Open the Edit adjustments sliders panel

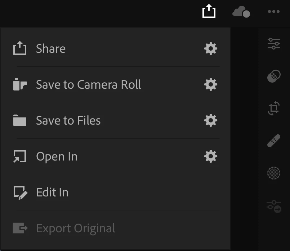[x=274, y=44]
